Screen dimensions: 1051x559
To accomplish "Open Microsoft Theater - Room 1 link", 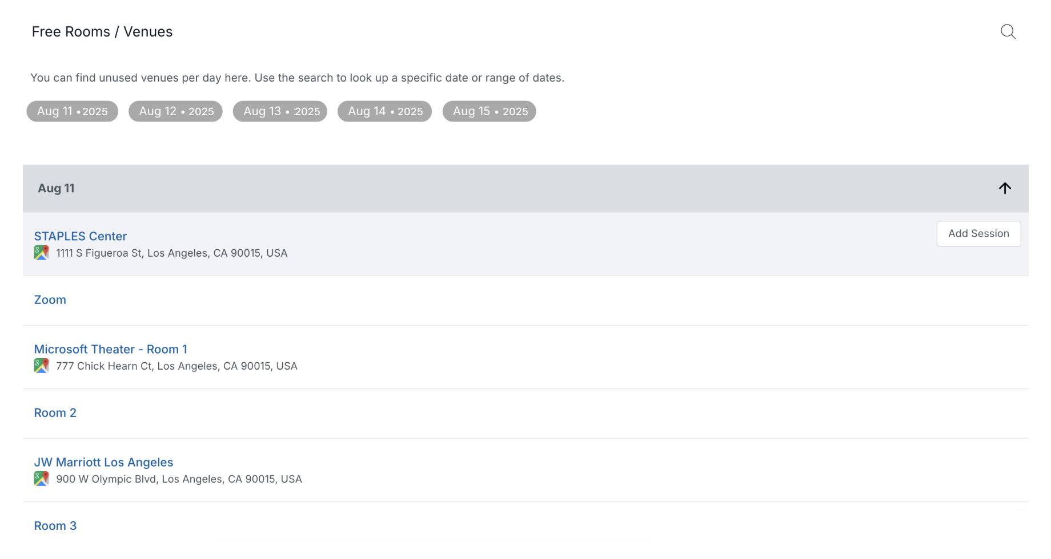I will (x=111, y=349).
